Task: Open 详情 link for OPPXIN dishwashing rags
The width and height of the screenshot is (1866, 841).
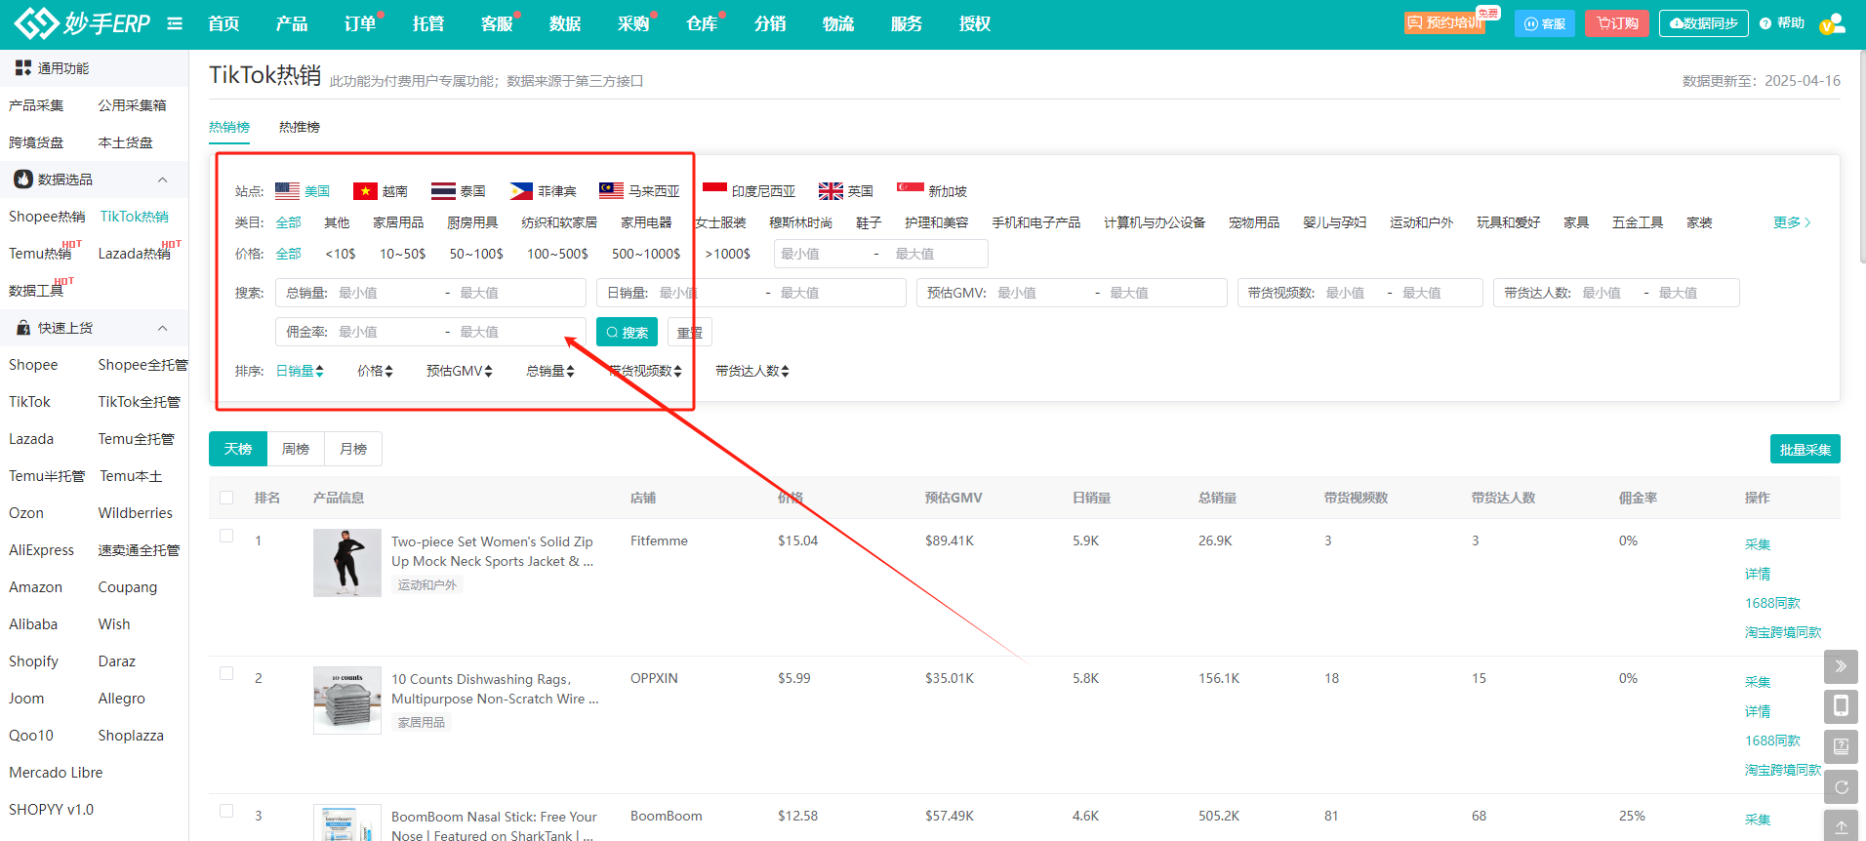Action: tap(1758, 711)
